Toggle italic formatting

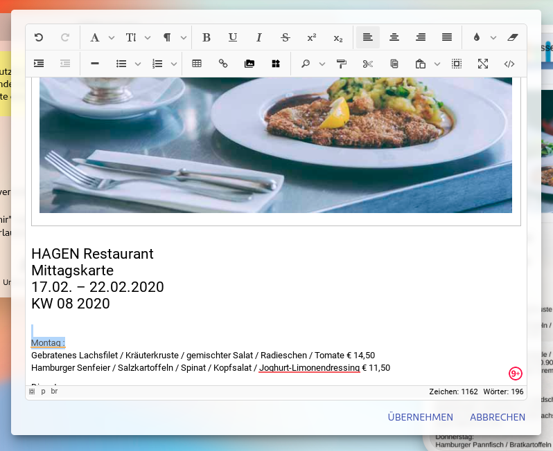coord(259,37)
